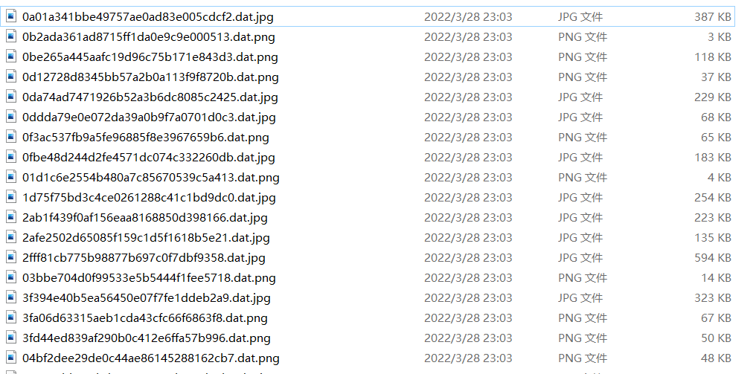Click the icon of 0f3ac537fb9a5fe96885f8e3967659b6.dat.png
This screenshot has height=374, width=756.
11,138
